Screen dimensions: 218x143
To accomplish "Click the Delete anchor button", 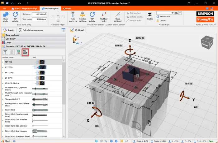I will point(135,17).
